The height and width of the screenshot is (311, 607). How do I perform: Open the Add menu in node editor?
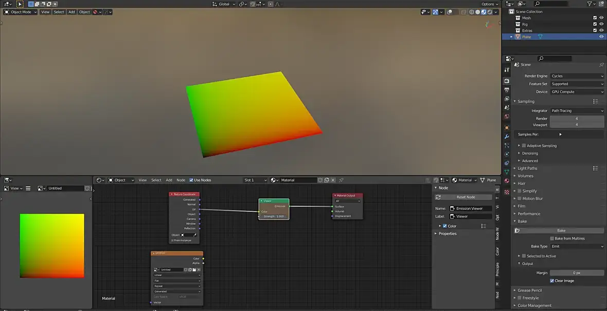click(x=169, y=180)
